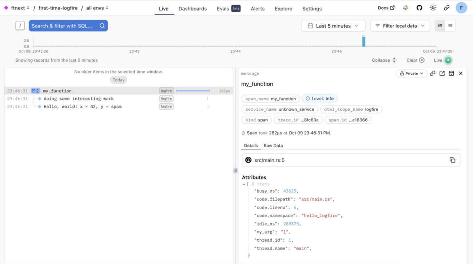Open span details in new window
473x264 pixels.
coord(442,74)
